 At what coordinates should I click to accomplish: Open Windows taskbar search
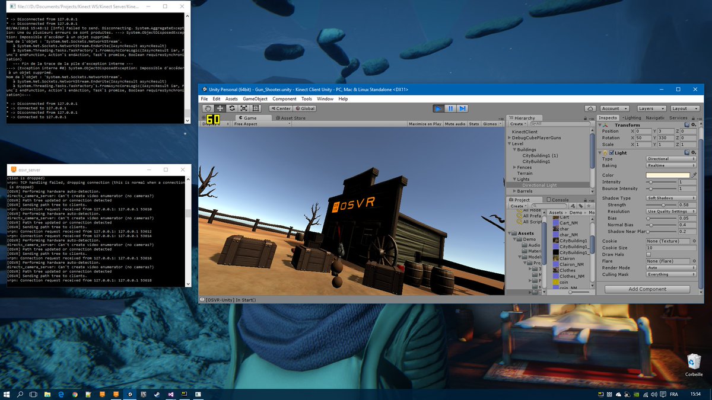[x=20, y=394]
